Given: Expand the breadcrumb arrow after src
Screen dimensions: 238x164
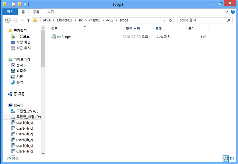Looking at the screenshot, I should pos(86,20).
